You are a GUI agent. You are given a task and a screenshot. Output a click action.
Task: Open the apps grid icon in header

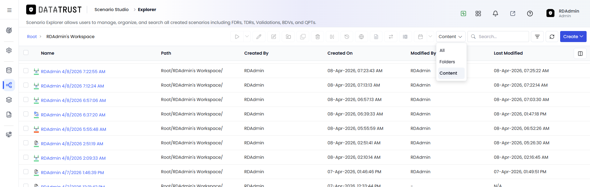[x=478, y=14]
